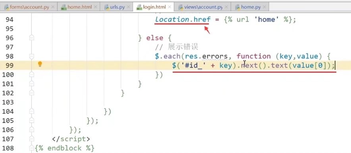The image size is (351, 153).
Task: Close the urls.py tab
Action: (x=128, y=7)
